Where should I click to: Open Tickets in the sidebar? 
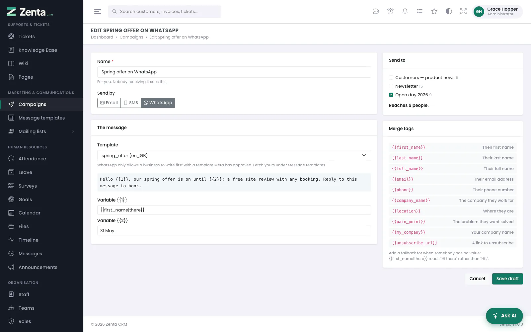point(41,37)
